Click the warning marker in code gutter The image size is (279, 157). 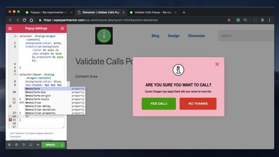(10, 106)
